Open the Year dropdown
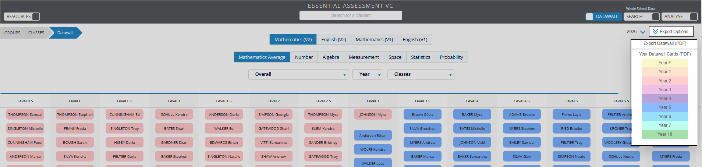702x167 pixels. [x=368, y=74]
